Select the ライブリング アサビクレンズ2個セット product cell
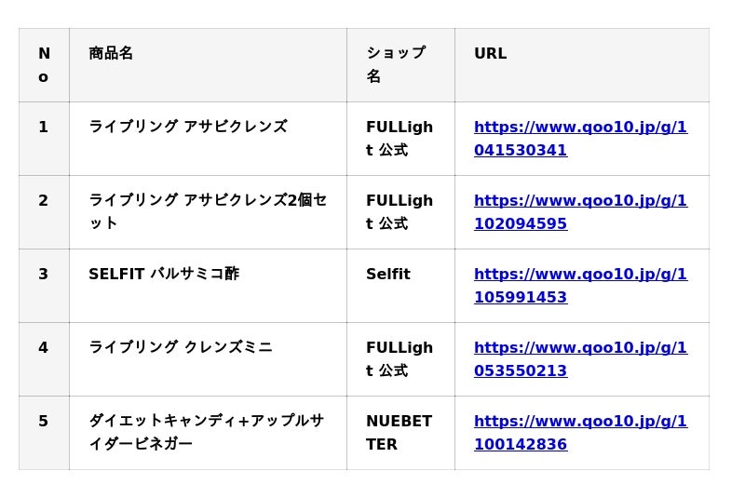Image resolution: width=745 pixels, height=498 pixels. 207,211
